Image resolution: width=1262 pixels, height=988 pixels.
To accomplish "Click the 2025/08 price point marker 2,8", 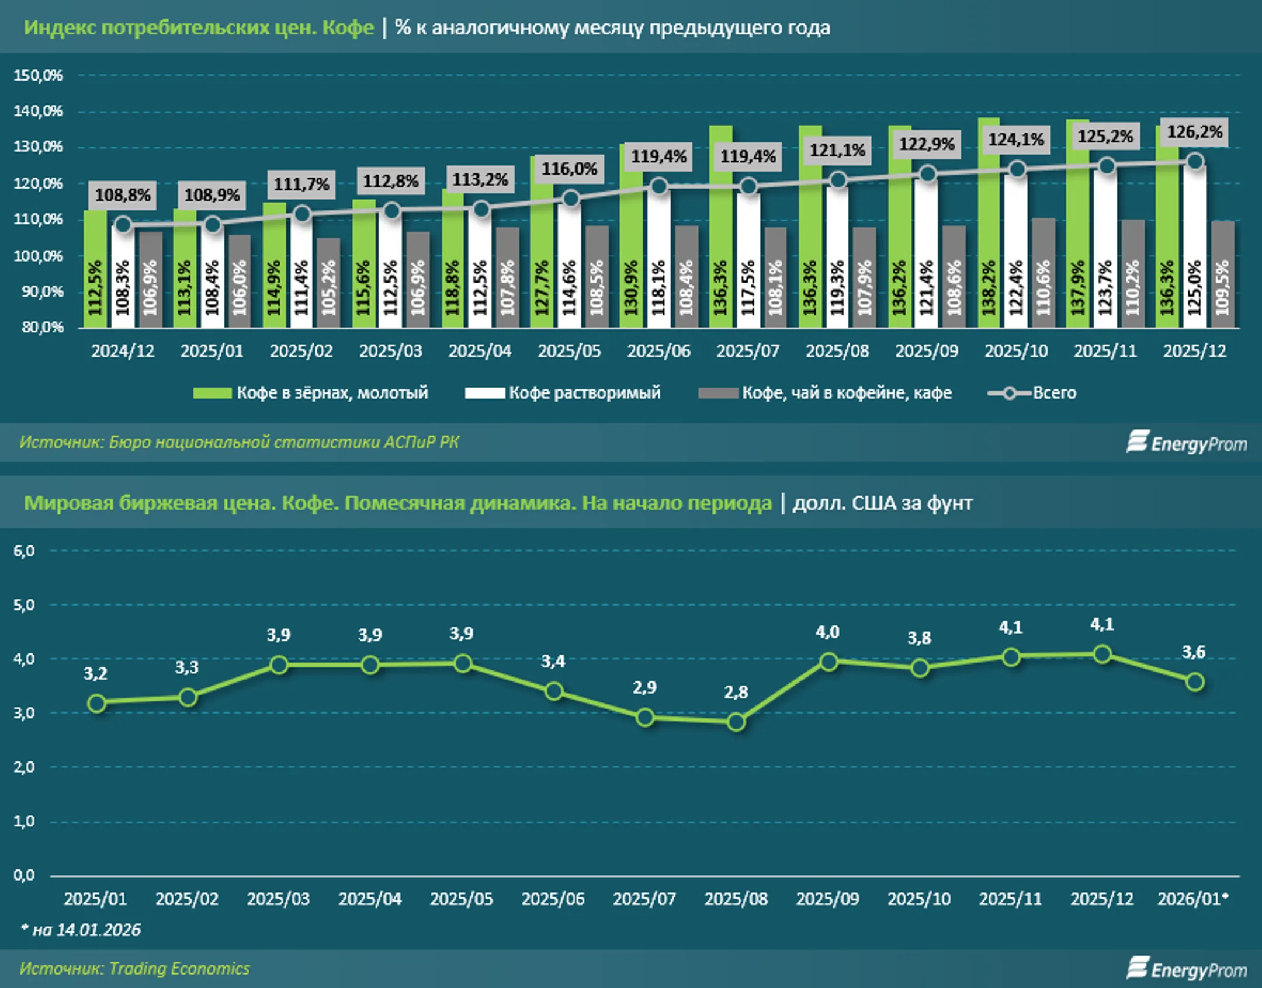I will click(x=736, y=722).
